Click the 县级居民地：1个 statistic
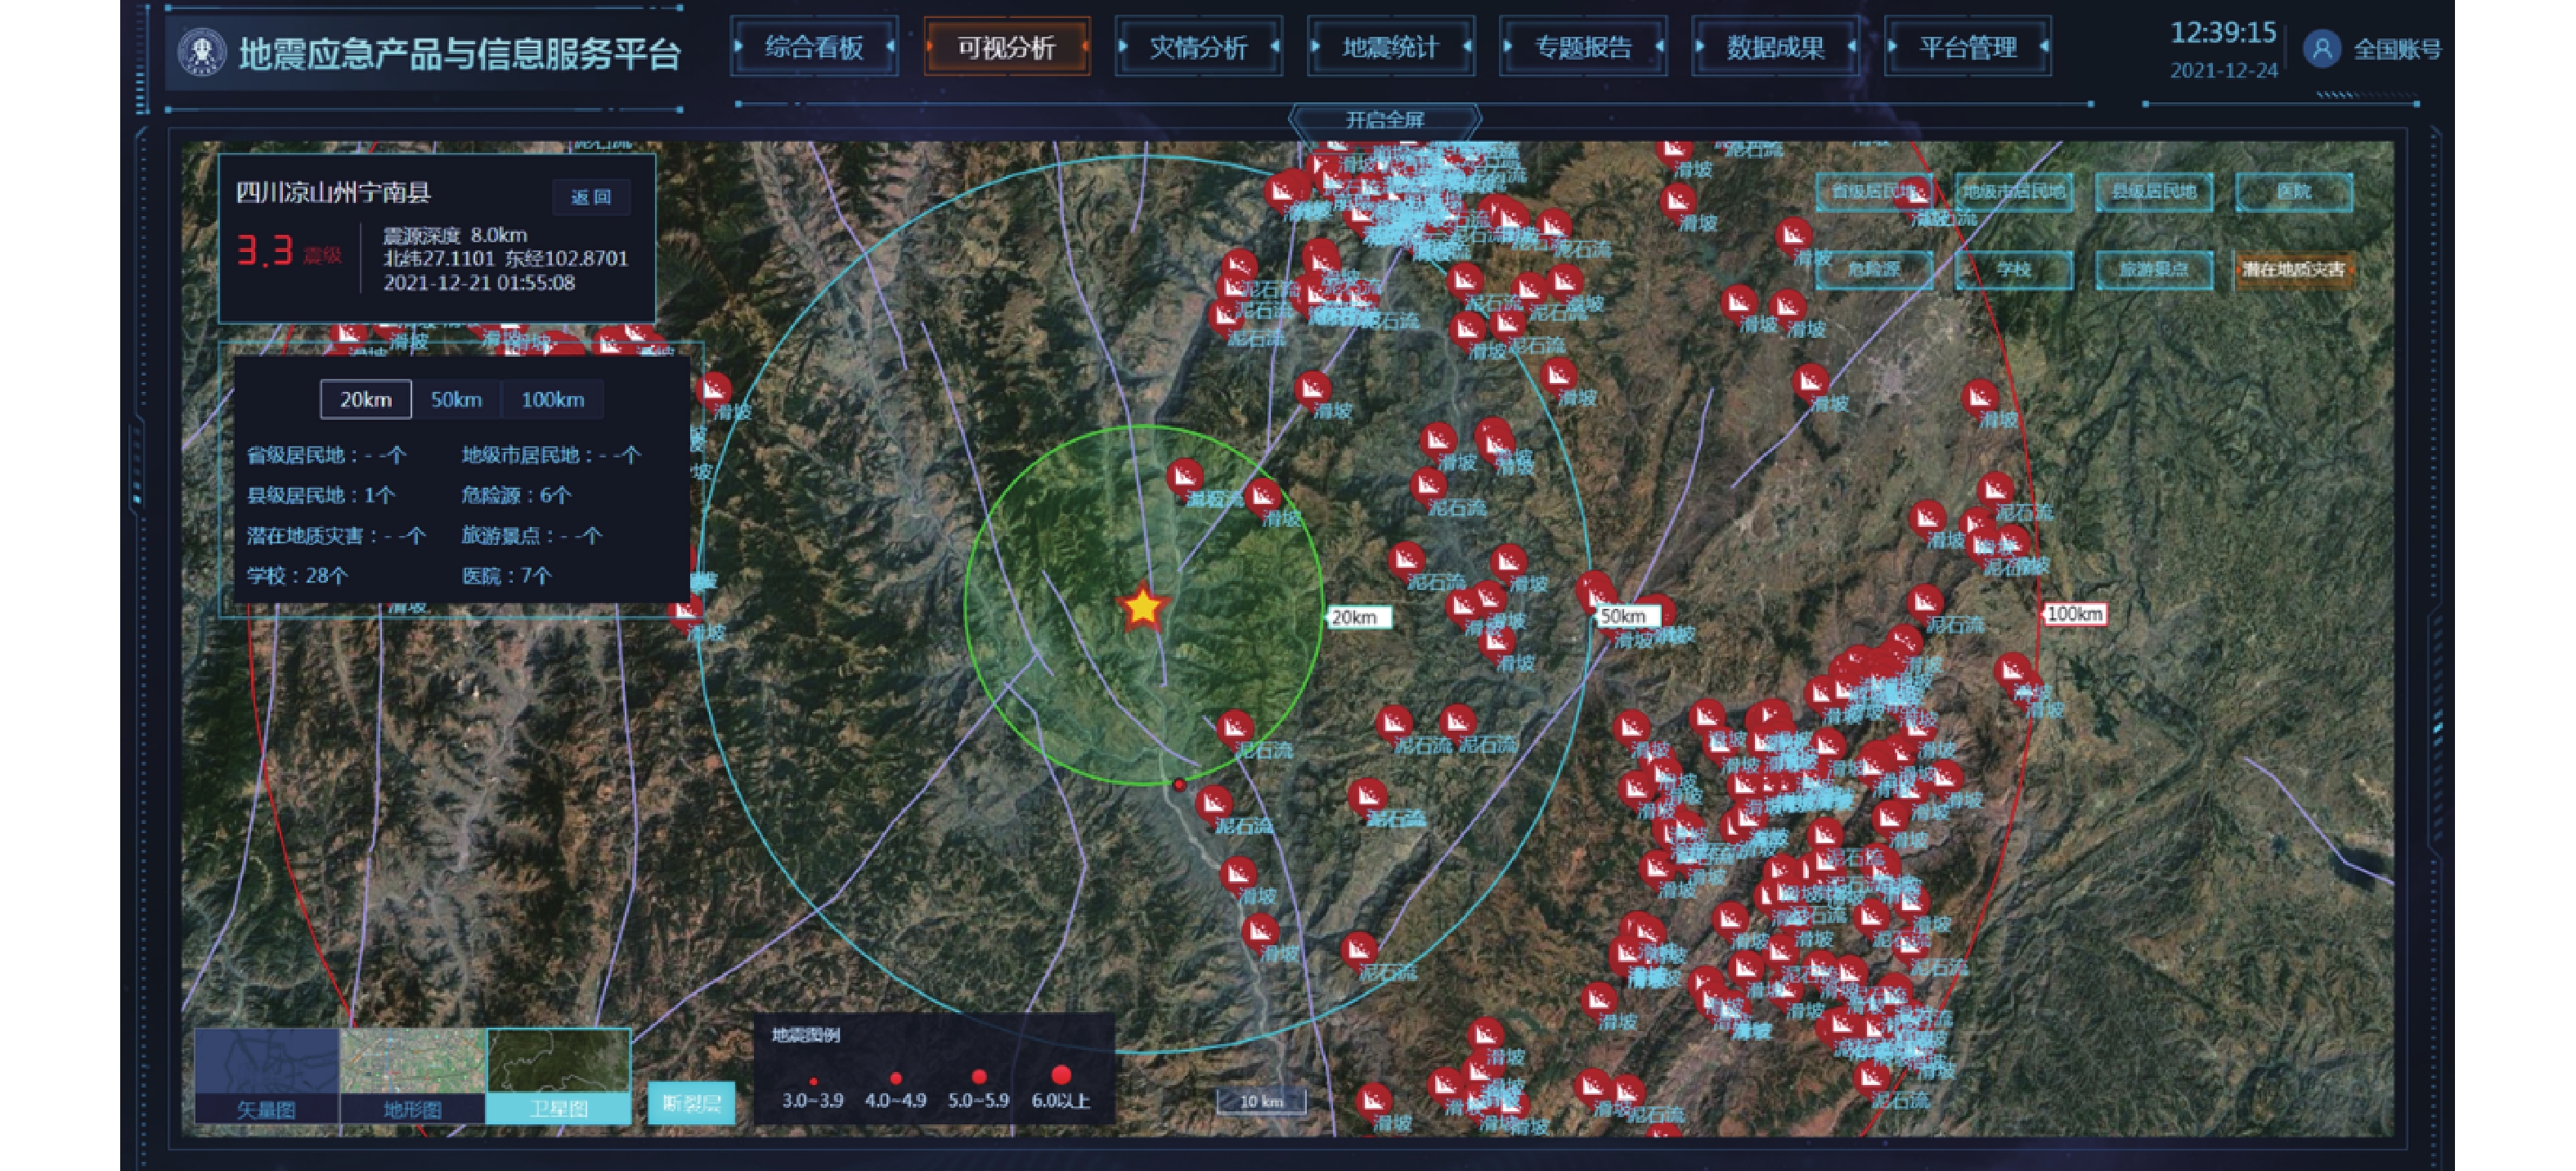 (x=321, y=495)
